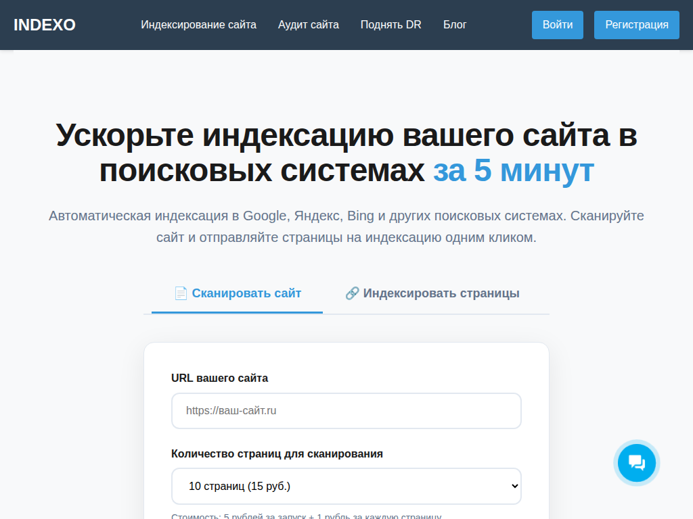The width and height of the screenshot is (693, 519).
Task: Focus the URL вашего сайта input field
Action: tap(346, 411)
